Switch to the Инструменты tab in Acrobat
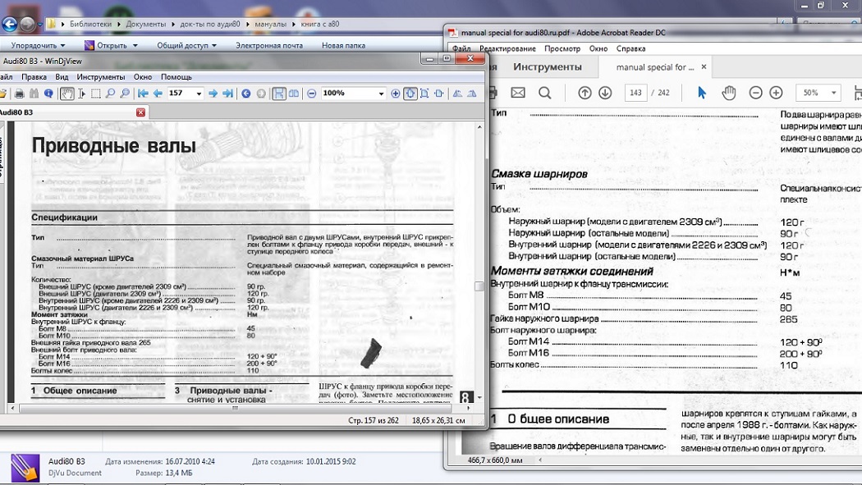Screen dimensions: 862x485 coord(547,66)
